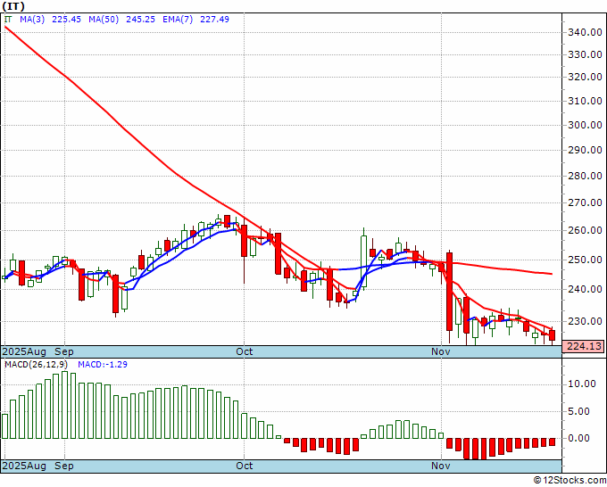Select the MA(3) legend label
Viewport: 607px width, 487px height.
(x=32, y=20)
